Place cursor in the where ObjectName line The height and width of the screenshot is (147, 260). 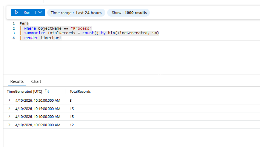[x=55, y=28]
